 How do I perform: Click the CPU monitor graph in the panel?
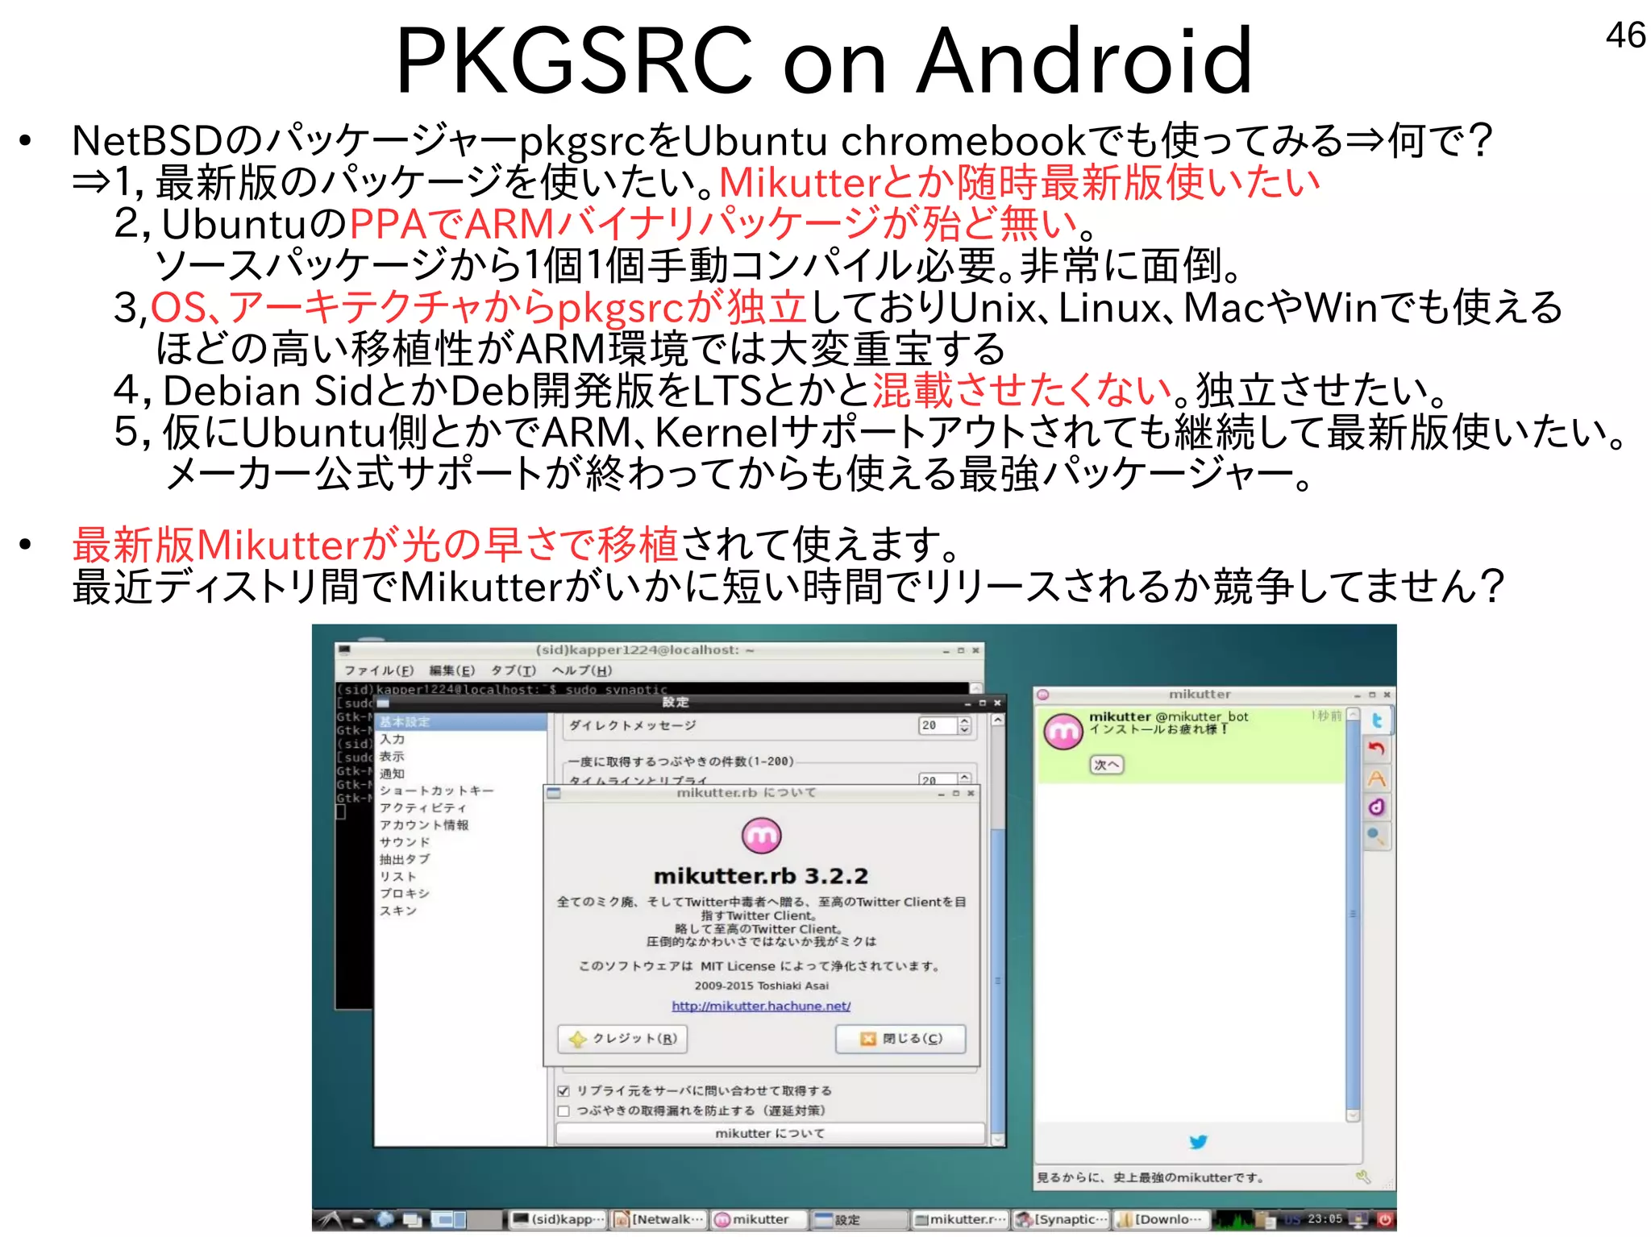(1233, 1219)
